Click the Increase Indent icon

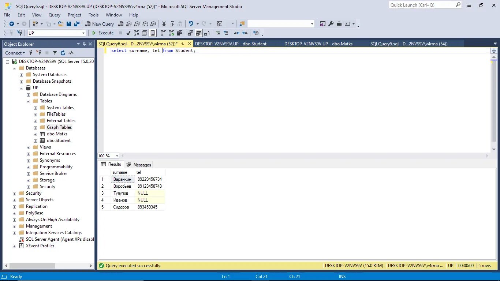point(245,33)
